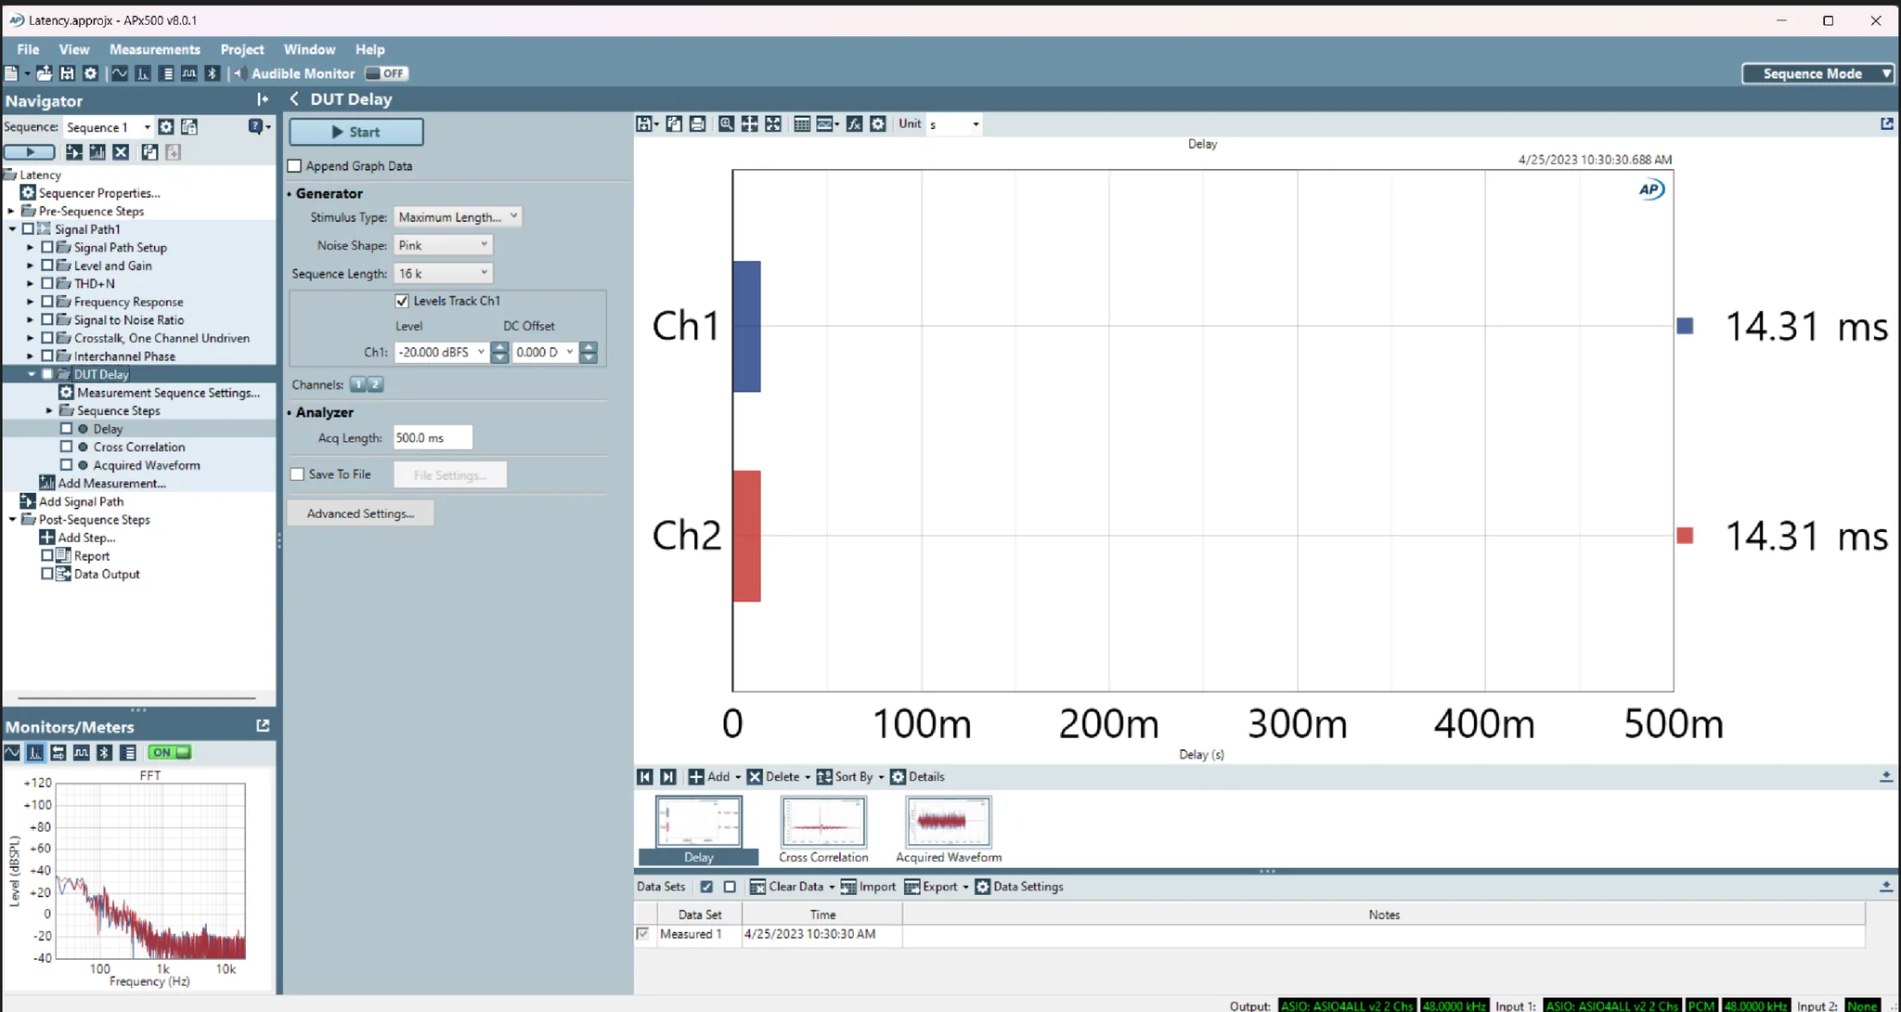Open the meters list monitor icon
This screenshot has width=1901, height=1012.
tap(128, 753)
